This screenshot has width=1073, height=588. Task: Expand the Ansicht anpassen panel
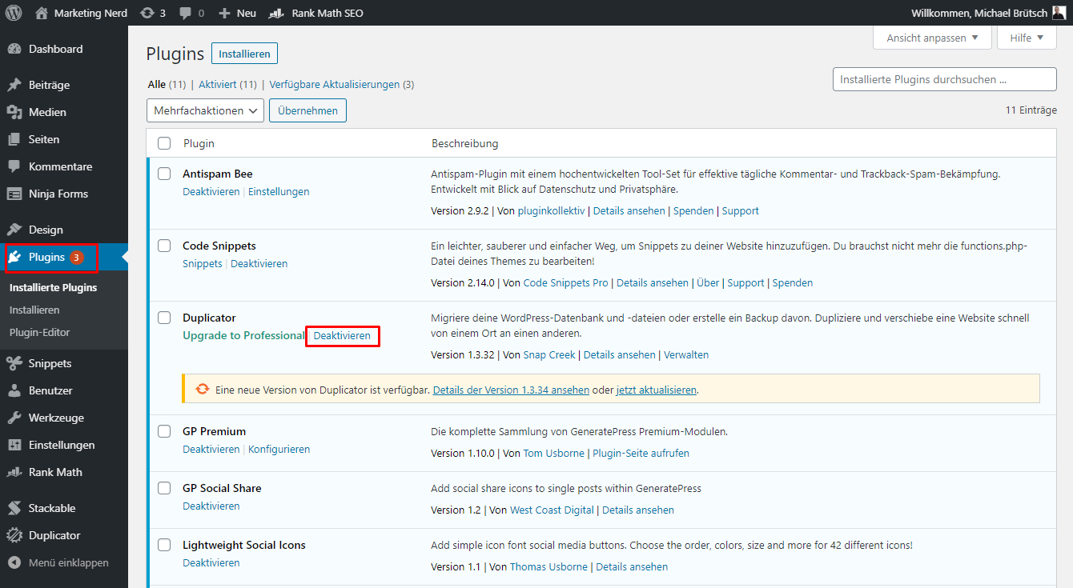pos(932,38)
